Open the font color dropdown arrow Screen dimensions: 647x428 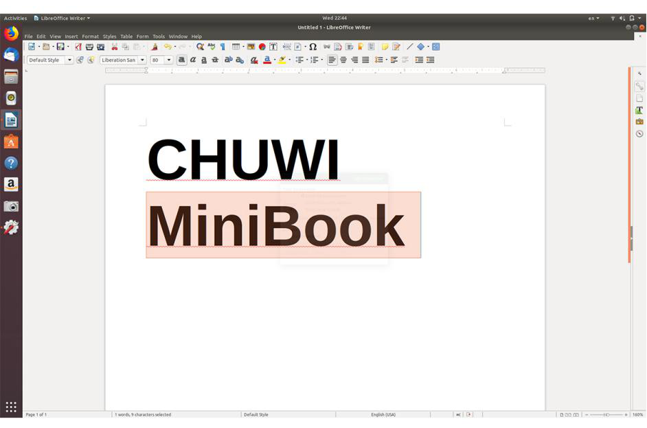click(275, 60)
